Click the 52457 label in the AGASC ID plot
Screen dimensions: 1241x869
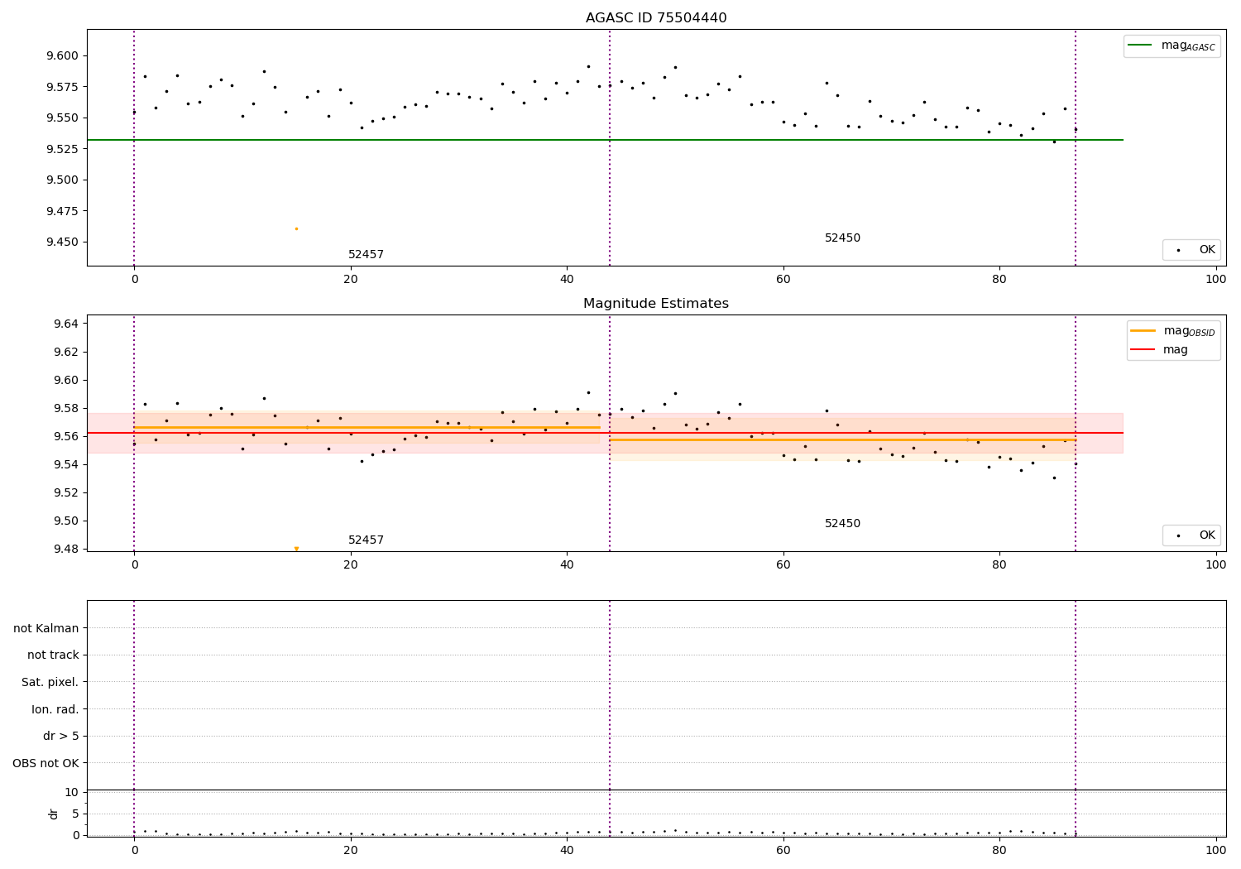(366, 255)
